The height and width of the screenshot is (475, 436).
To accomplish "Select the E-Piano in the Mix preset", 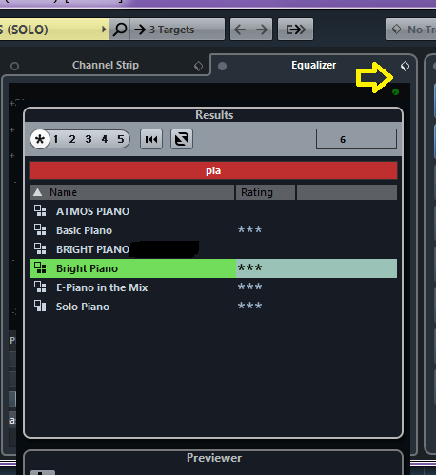I will [213, 287].
